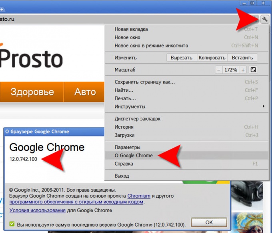
Task: Decrease zoom with the minus button
Action: 219,70
